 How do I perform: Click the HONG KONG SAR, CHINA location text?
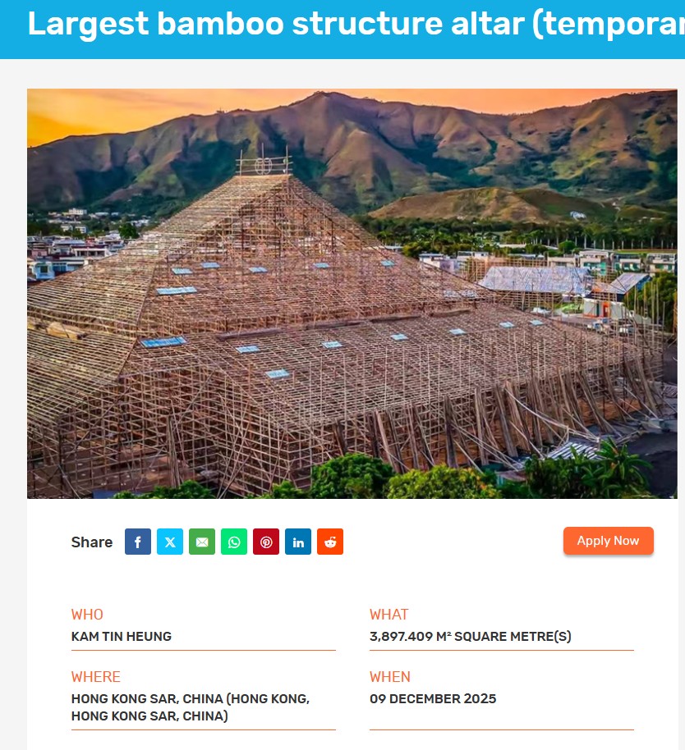[191, 707]
